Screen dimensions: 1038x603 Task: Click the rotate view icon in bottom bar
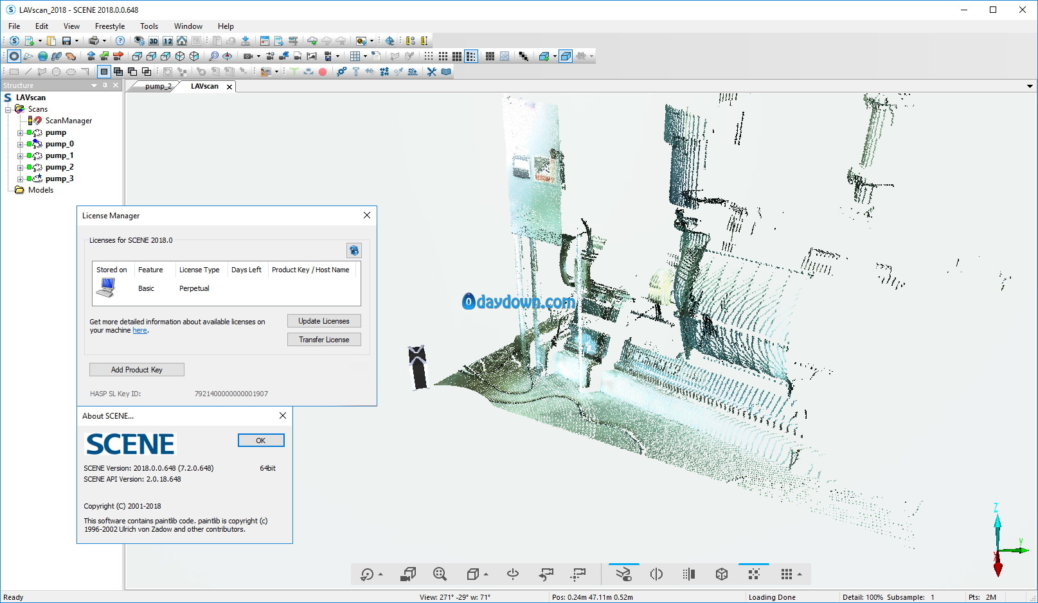(368, 574)
